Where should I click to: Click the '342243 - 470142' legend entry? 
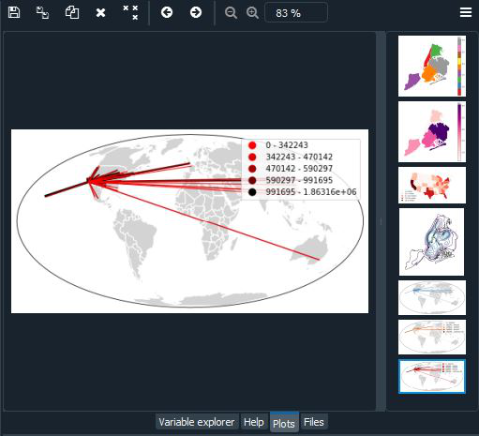pos(290,157)
